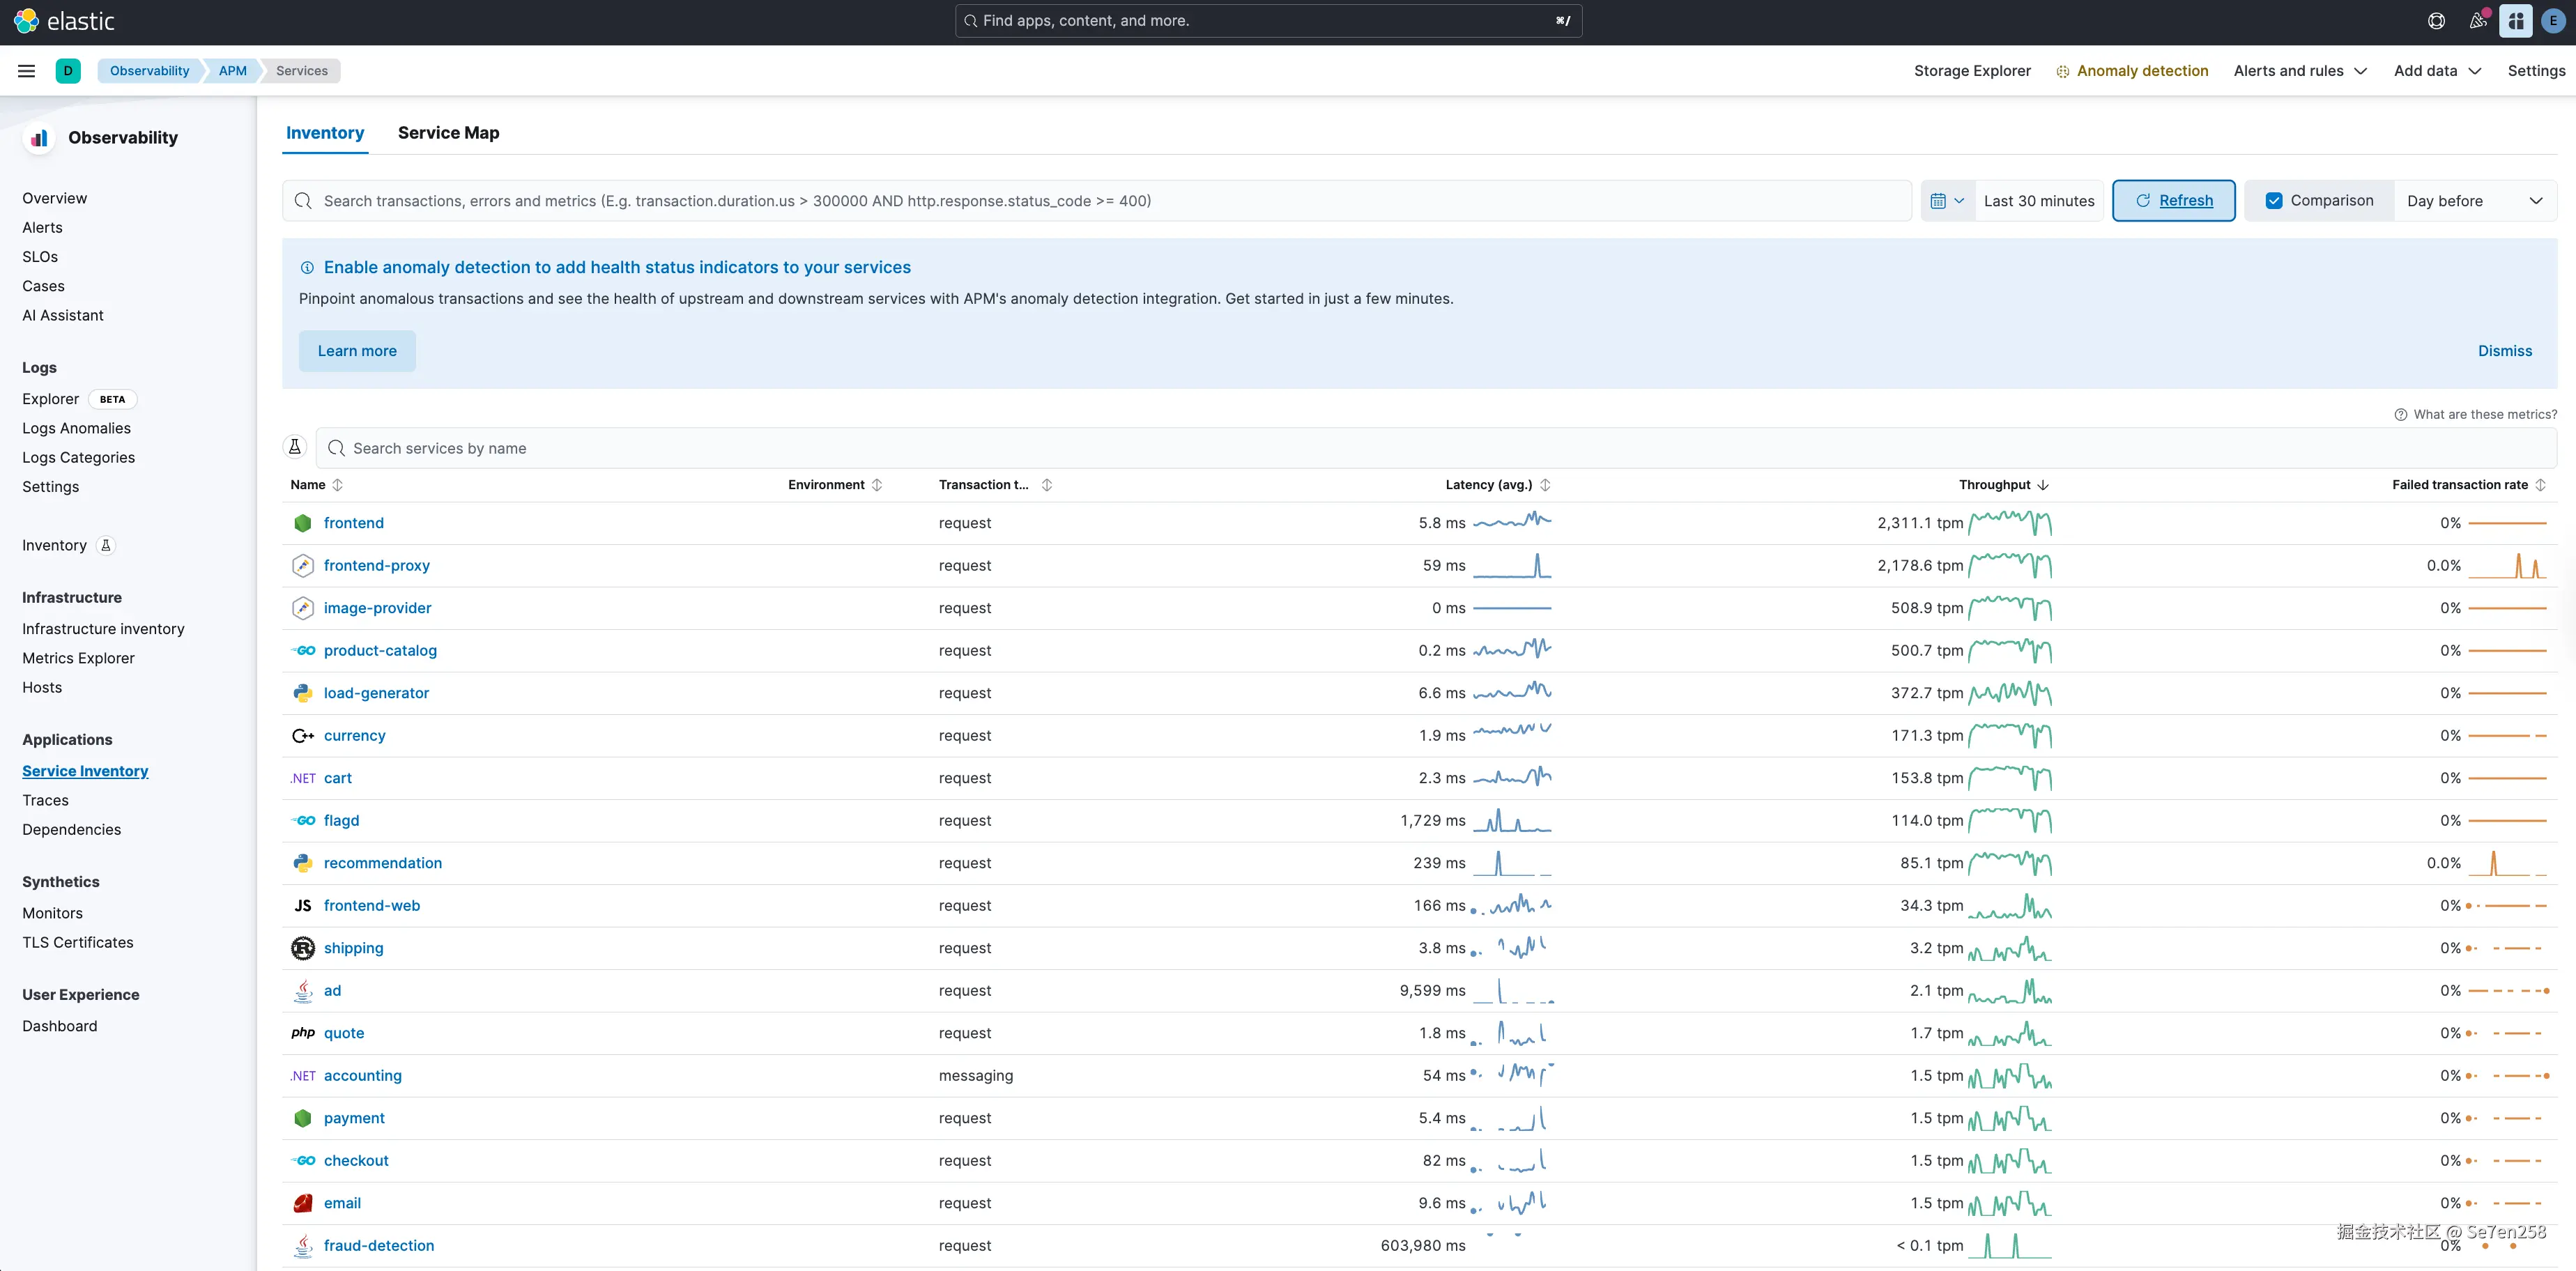The width and height of the screenshot is (2576, 1271).
Task: Open the hamburger navigation menu
Action: point(27,71)
